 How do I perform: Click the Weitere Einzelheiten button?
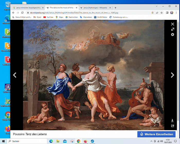156,134
